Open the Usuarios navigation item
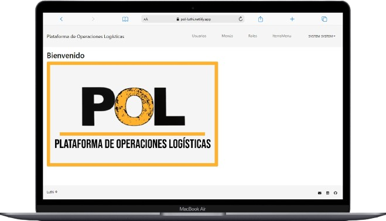The height and width of the screenshot is (221, 386). (199, 36)
